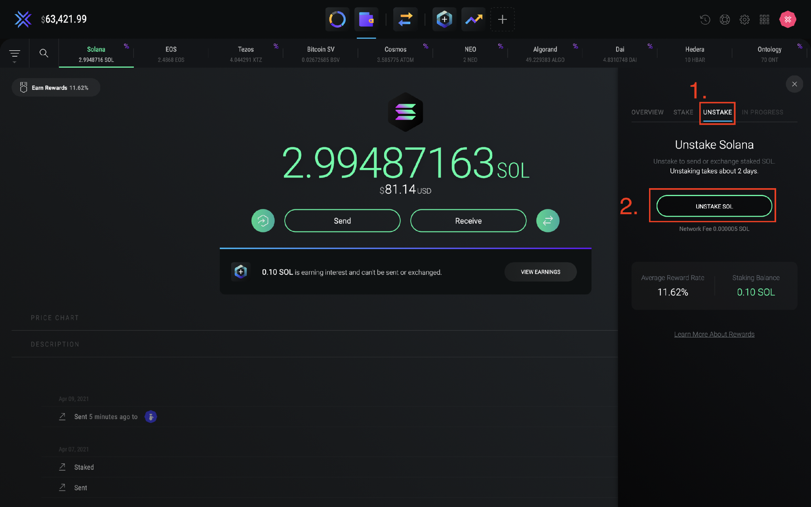Open the Wallet icon in top bar
This screenshot has height=507, width=811.
coord(366,19)
